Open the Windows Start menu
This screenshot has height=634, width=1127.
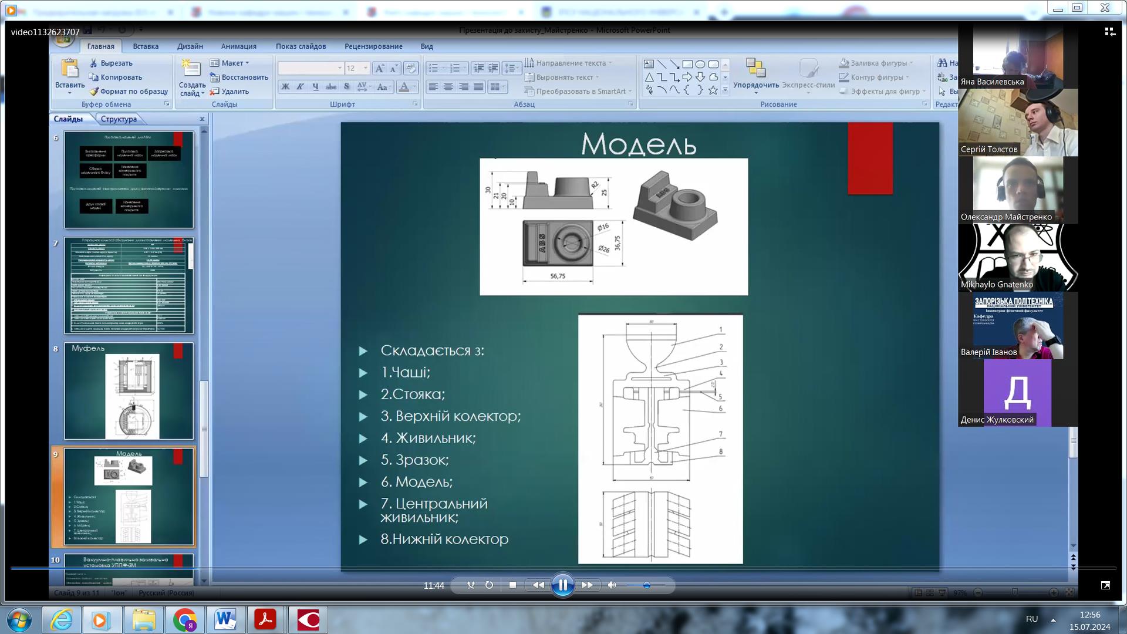tap(19, 620)
